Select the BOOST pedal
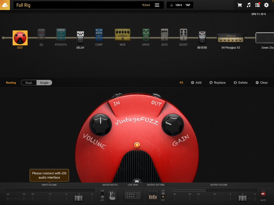Image resolution: width=274 pixels, height=205 pixels. 184,35
